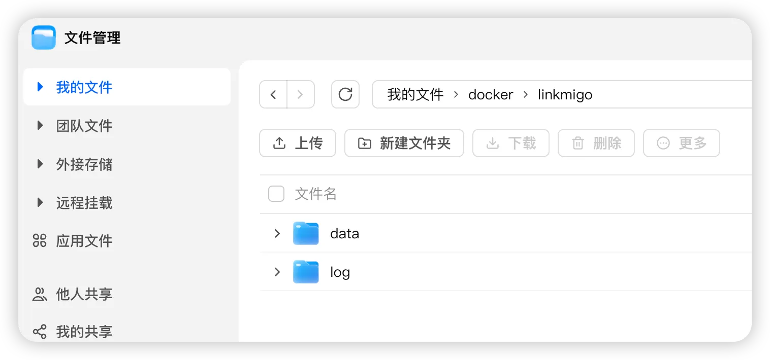Click the data folder icon

(306, 233)
